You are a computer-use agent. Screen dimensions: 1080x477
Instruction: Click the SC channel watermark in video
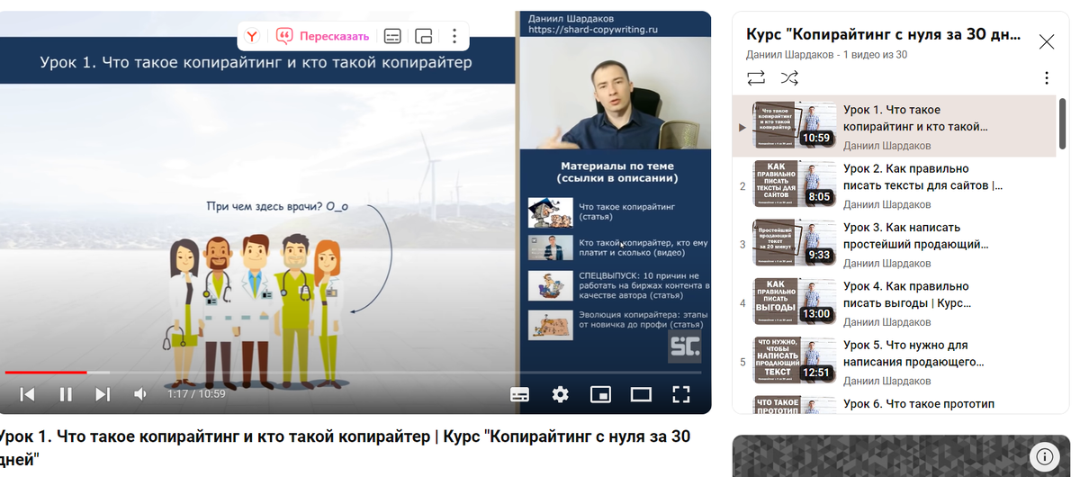tap(684, 346)
